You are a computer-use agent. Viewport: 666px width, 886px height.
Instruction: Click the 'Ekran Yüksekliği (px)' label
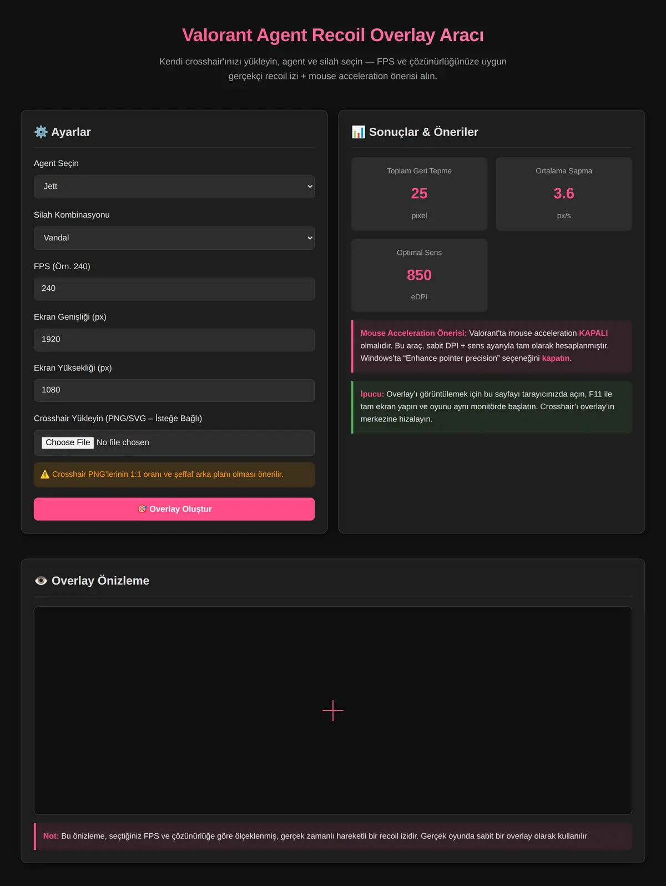click(73, 368)
